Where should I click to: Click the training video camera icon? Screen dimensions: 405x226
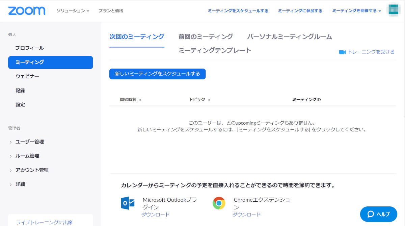[342, 52]
